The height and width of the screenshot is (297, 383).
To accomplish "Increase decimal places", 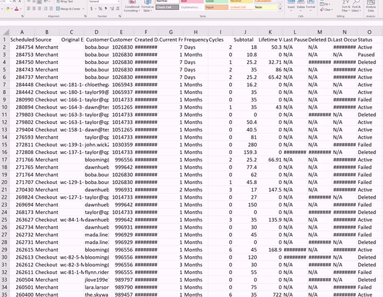I will 112,9.
